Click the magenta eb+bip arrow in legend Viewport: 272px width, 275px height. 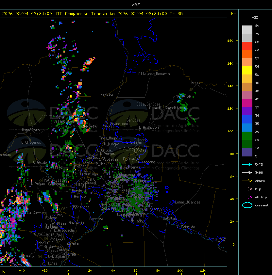247,197
